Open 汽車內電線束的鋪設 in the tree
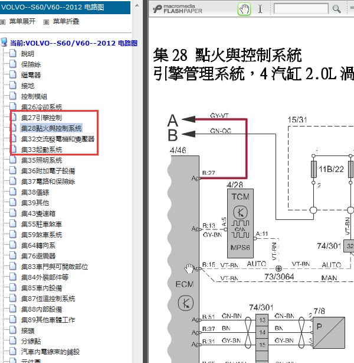This screenshot has height=363, width=354. pyautogui.click(x=50, y=352)
